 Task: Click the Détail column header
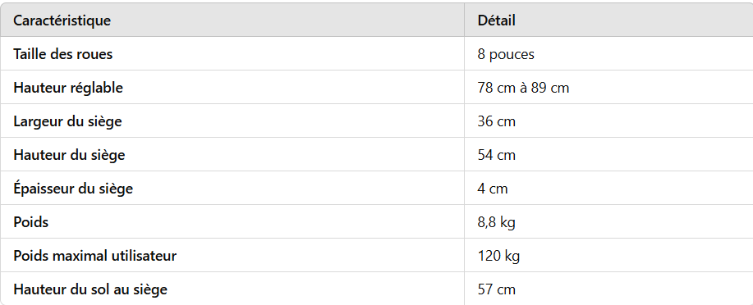497,20
